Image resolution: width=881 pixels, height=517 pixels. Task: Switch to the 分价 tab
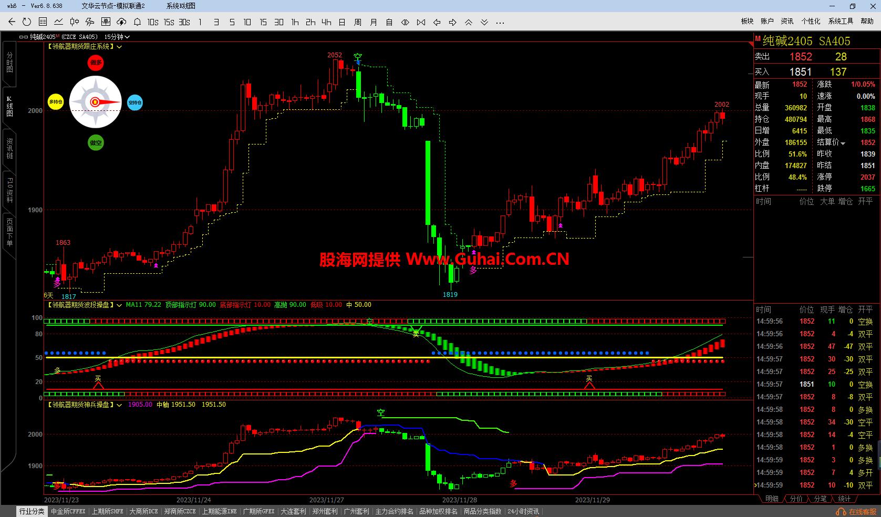(796, 499)
